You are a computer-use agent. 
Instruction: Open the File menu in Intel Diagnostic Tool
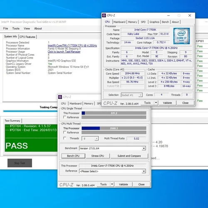(x=5, y=28)
